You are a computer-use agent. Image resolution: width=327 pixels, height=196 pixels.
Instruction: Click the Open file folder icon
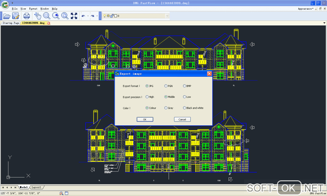(7, 16)
